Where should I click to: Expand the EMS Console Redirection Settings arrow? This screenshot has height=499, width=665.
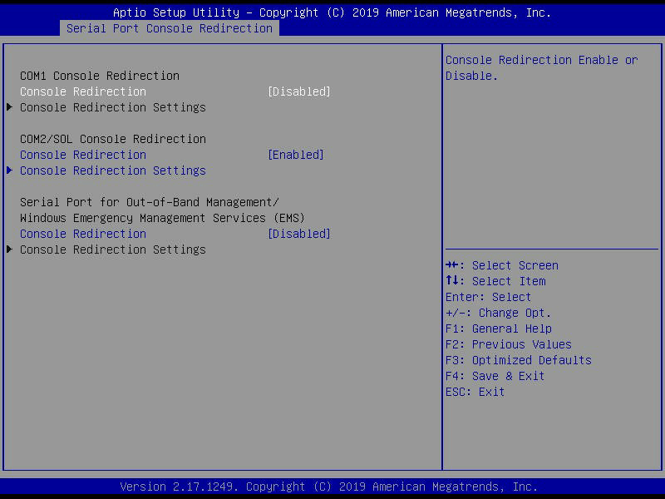pyautogui.click(x=9, y=249)
